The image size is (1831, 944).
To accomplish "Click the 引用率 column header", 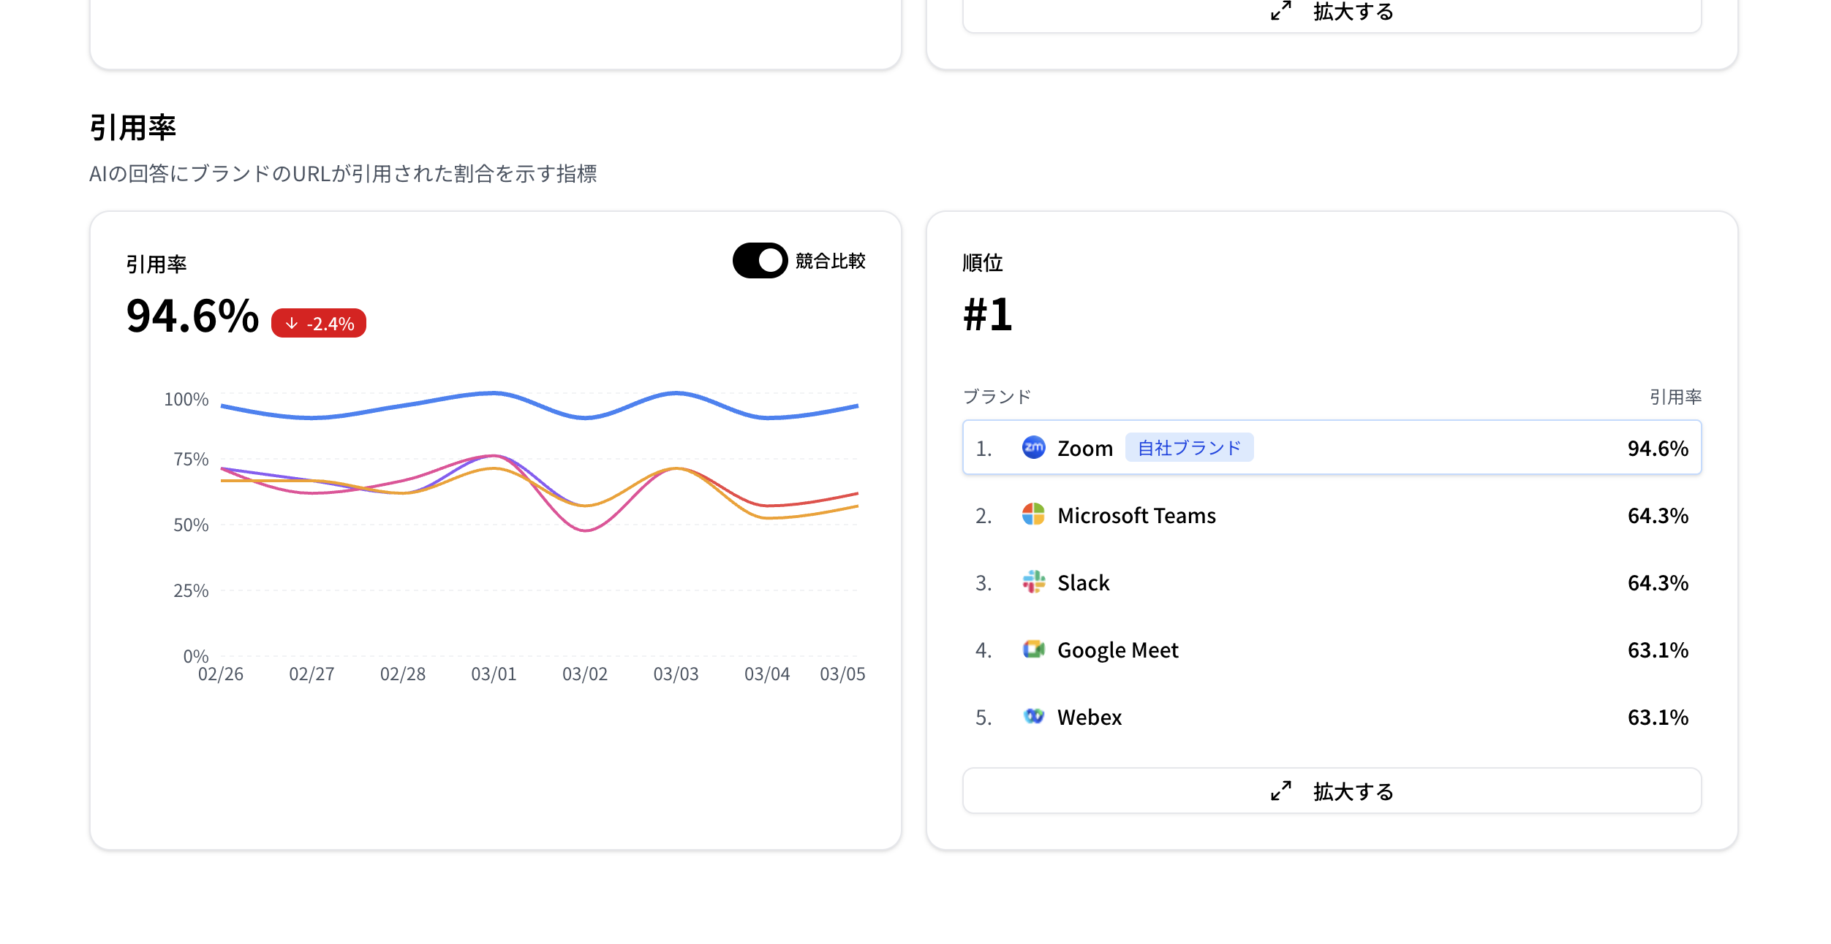I will coord(1675,397).
